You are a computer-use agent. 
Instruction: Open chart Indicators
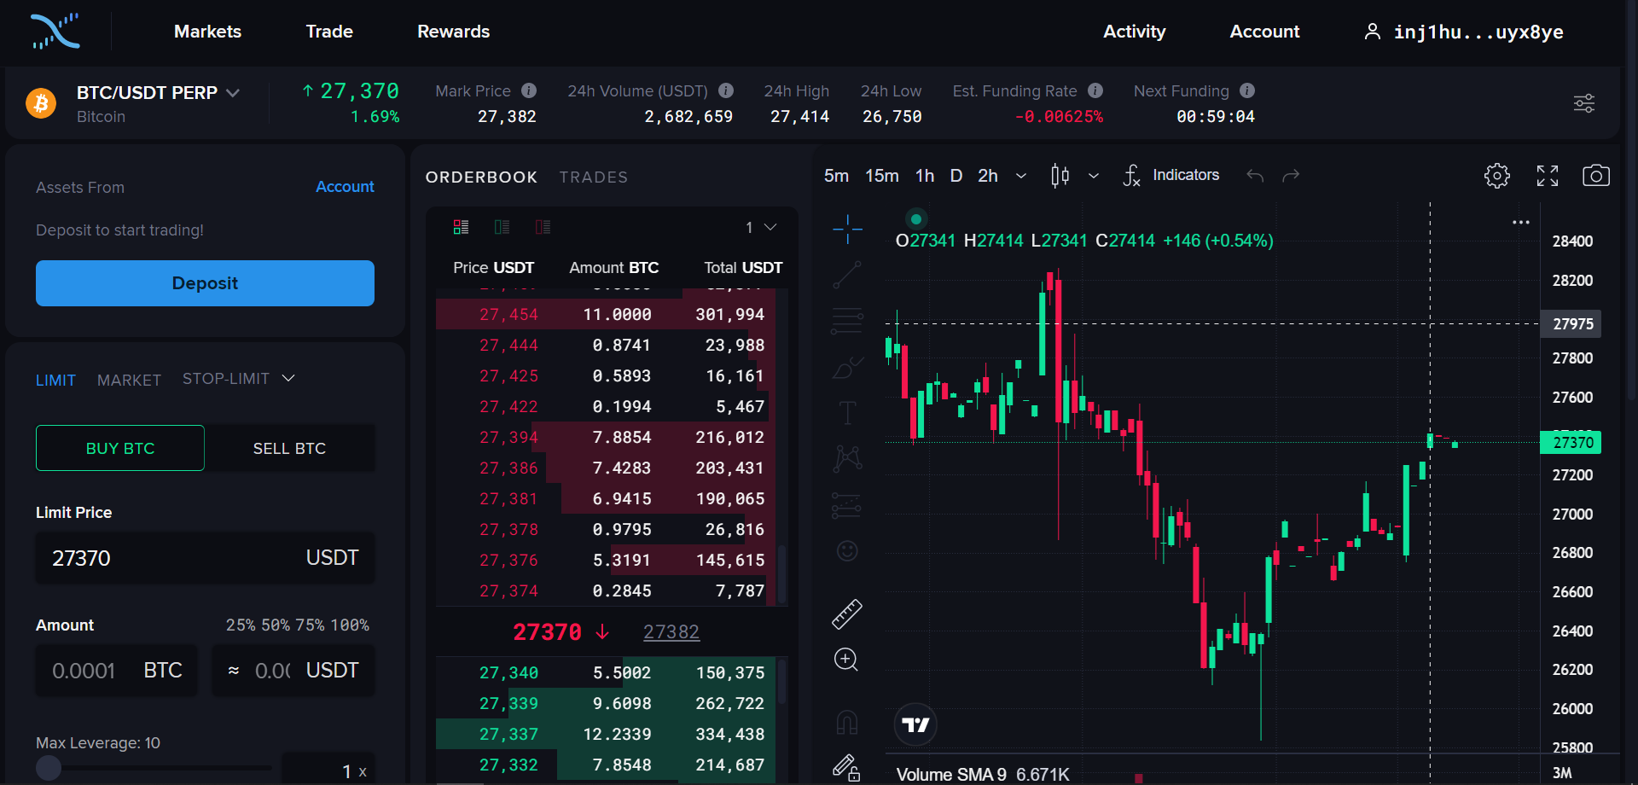pos(1170,175)
